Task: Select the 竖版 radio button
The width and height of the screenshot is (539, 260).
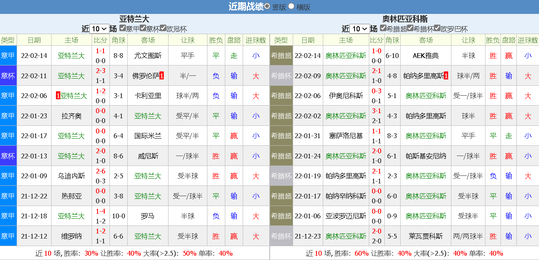Action: point(267,6)
